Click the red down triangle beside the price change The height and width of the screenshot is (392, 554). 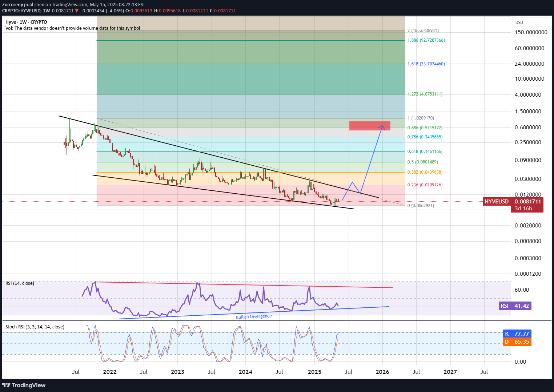[77, 11]
